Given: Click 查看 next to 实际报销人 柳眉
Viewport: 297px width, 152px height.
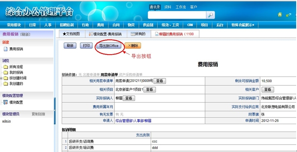Looking at the screenshot, I should pyautogui.click(x=129, y=98).
